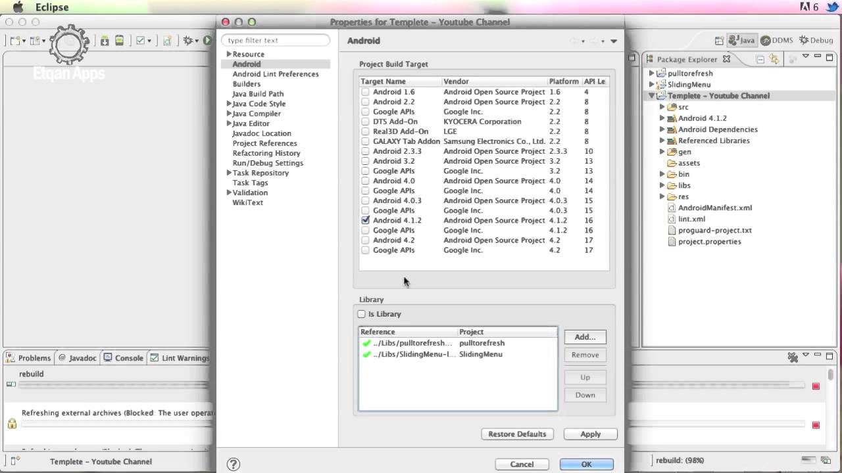The width and height of the screenshot is (842, 473).
Task: Select Java Build Path in the list
Action: (258, 94)
